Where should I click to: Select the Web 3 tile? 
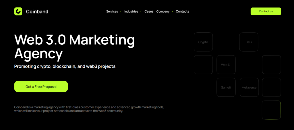coord(226,65)
